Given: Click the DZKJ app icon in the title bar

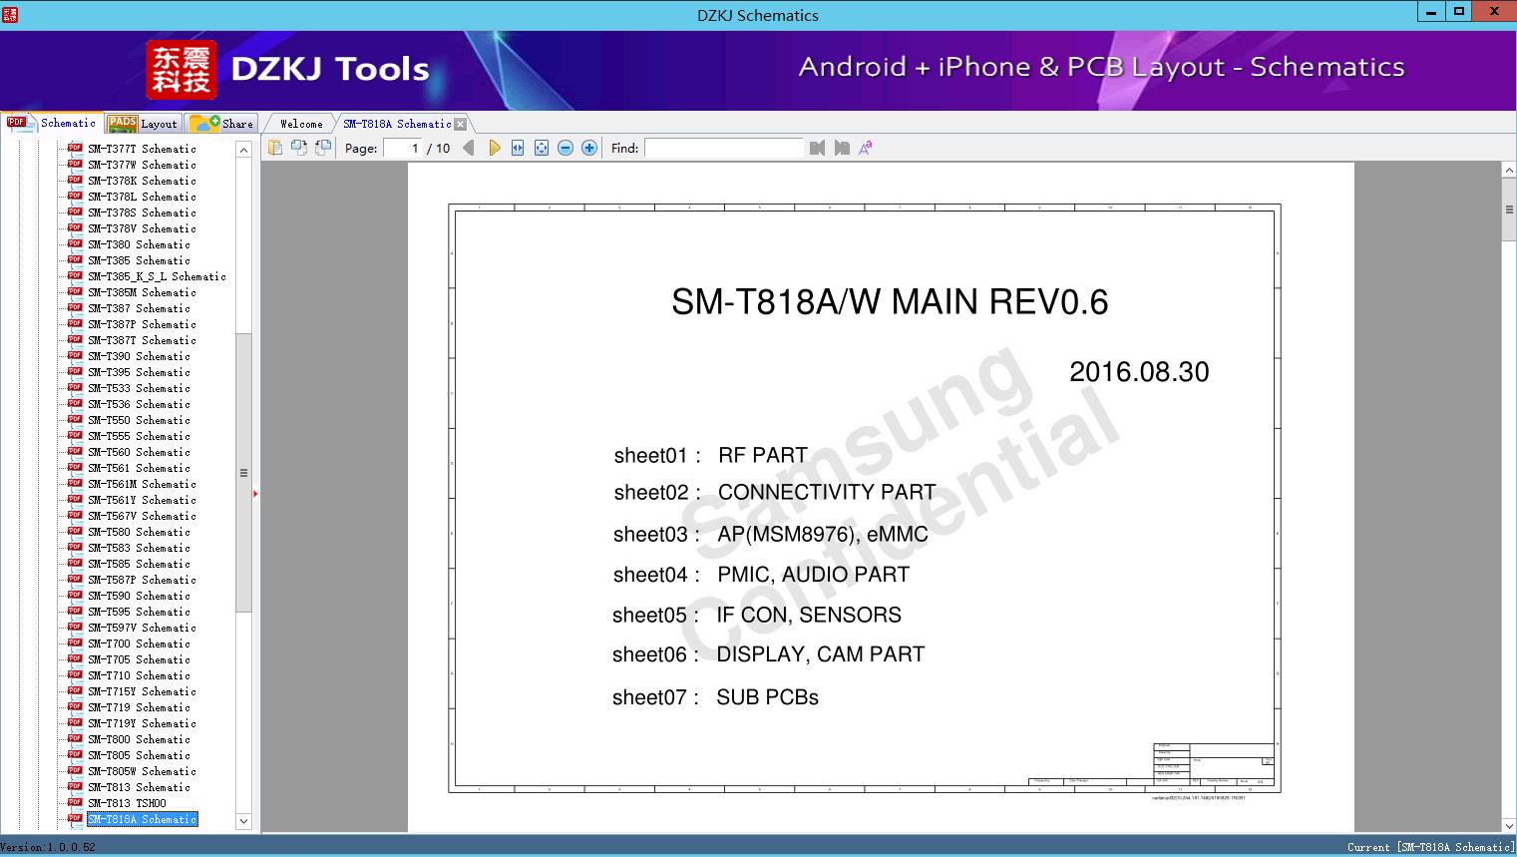Looking at the screenshot, I should click(10, 14).
